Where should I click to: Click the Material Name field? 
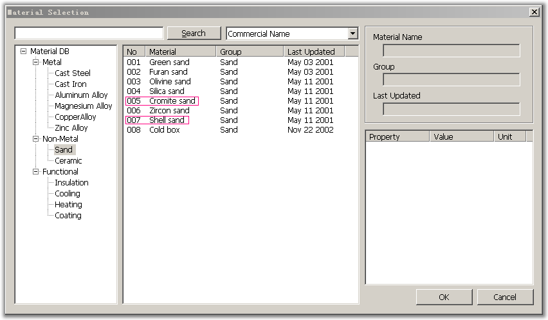coord(451,51)
